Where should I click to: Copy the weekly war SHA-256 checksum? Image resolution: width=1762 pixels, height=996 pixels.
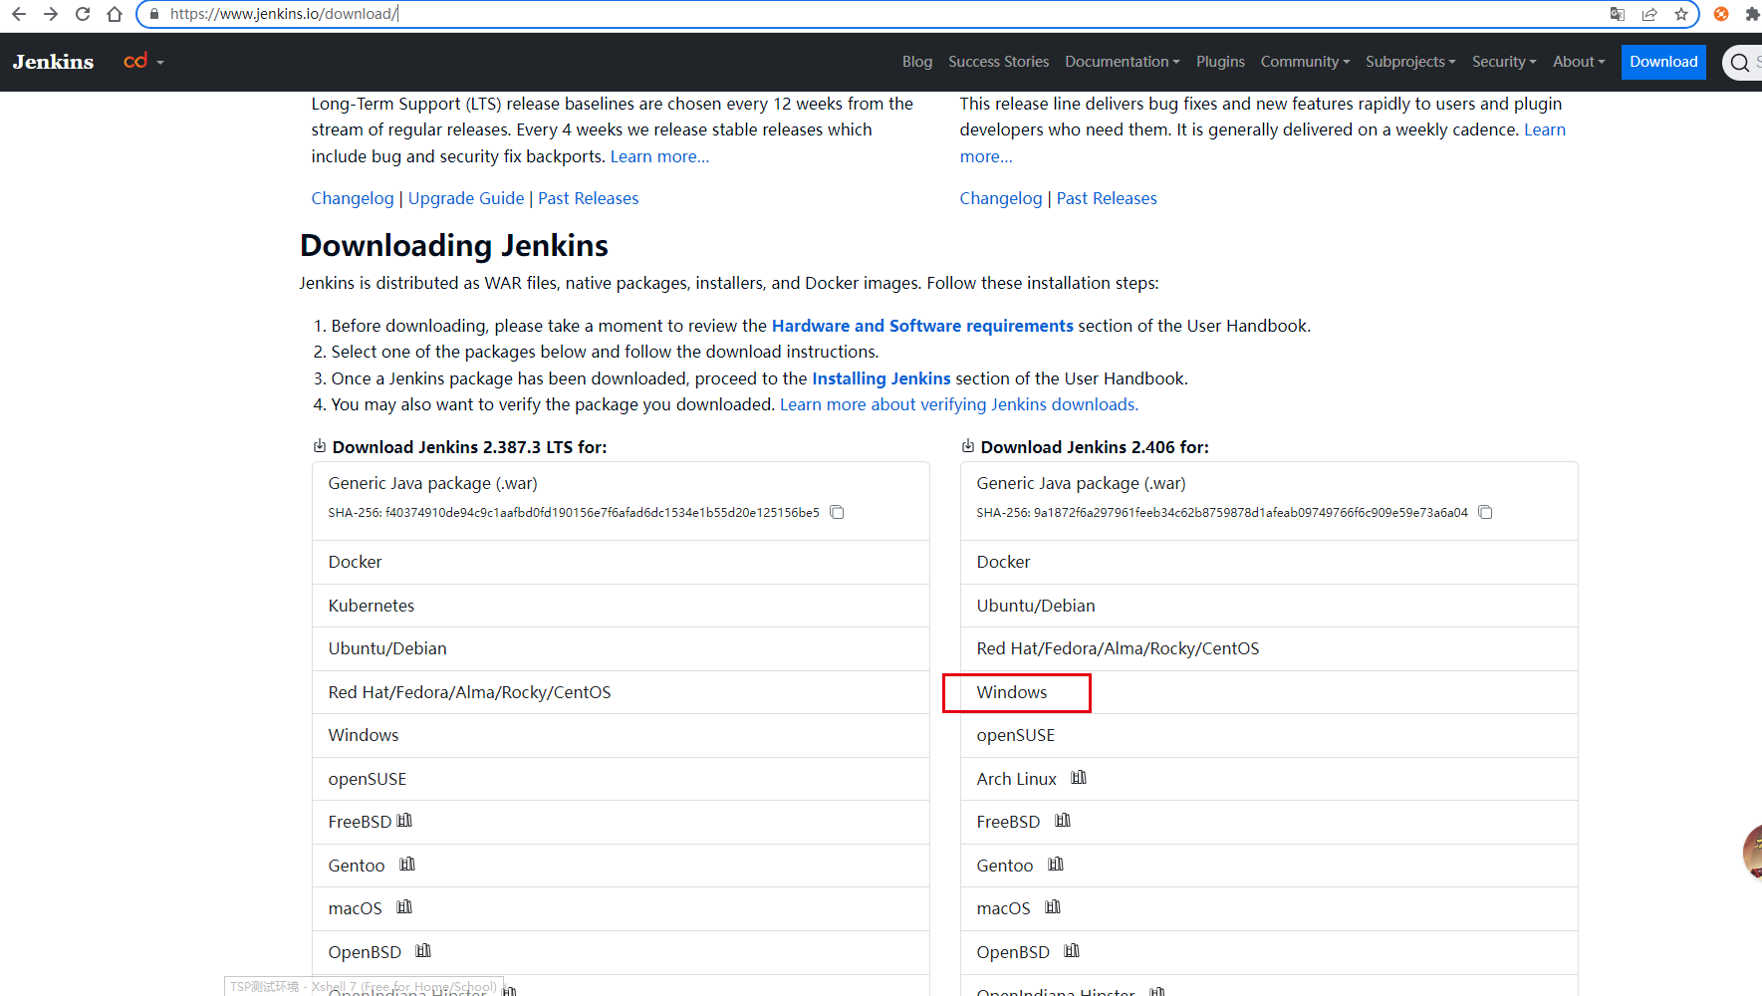pos(1485,513)
